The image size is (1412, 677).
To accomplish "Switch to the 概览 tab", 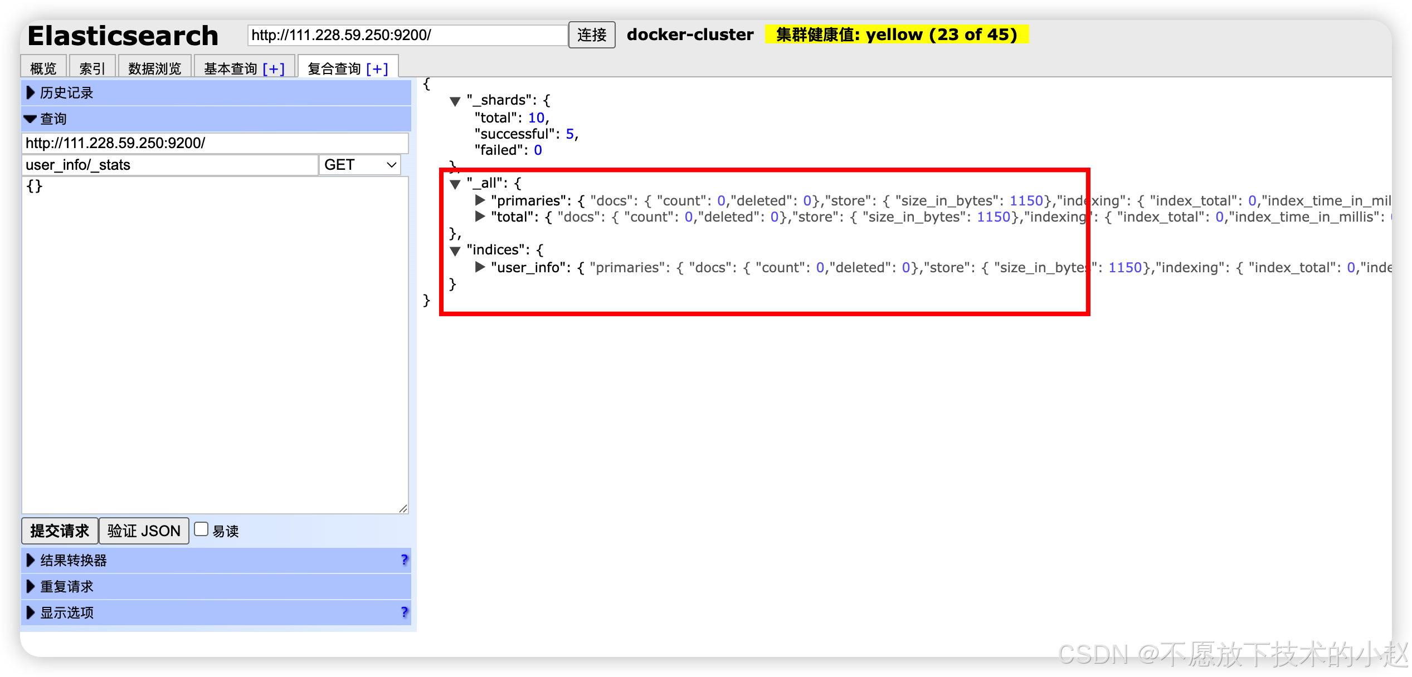I will point(43,68).
